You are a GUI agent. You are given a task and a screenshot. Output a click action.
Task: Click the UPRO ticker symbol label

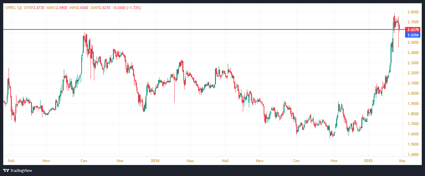10,8
